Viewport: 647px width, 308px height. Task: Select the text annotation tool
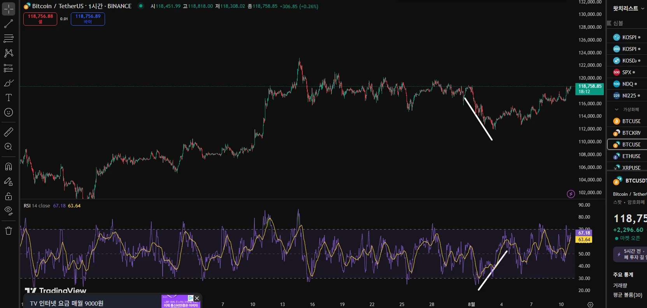coord(9,97)
